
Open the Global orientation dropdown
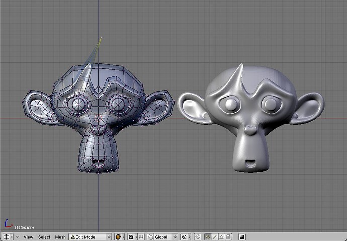pyautogui.click(x=166, y=237)
